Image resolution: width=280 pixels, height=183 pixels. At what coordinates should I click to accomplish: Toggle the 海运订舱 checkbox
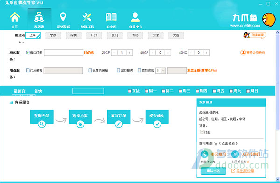(x=28, y=53)
